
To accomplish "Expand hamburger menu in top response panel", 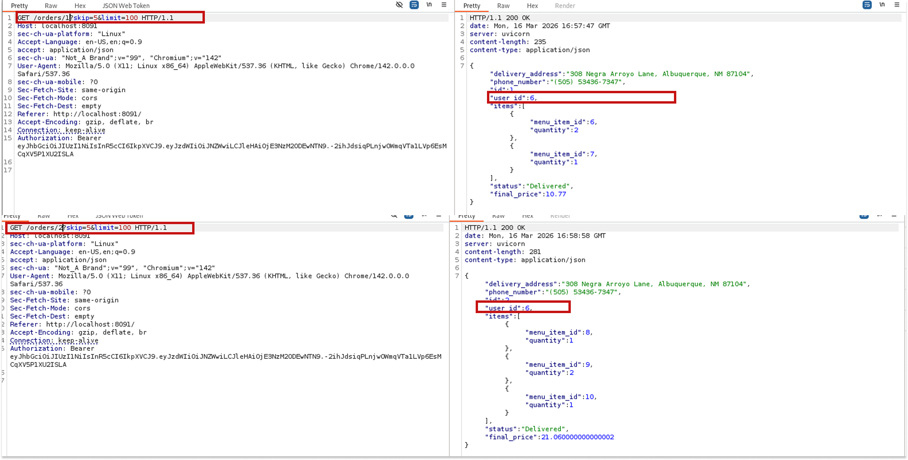I will 897,5.
